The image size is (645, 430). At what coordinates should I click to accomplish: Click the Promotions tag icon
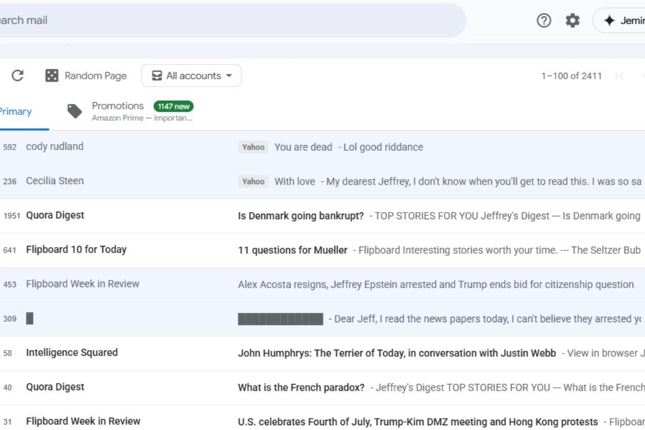(x=74, y=111)
